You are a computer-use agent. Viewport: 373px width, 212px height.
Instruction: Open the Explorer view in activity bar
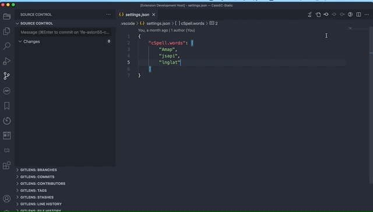6,31
